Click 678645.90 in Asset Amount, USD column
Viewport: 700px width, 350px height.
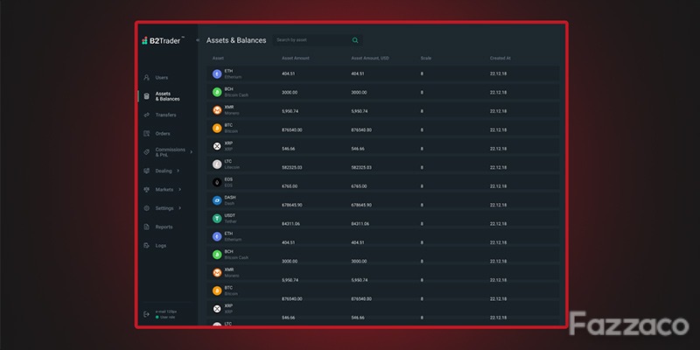pos(361,206)
